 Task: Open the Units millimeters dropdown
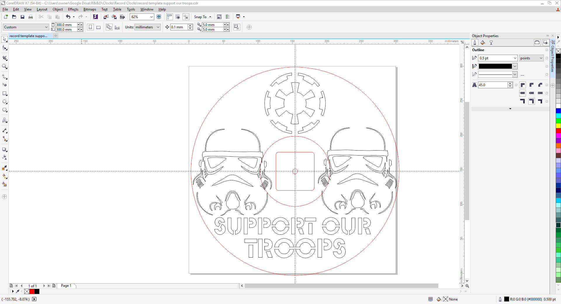click(x=158, y=27)
